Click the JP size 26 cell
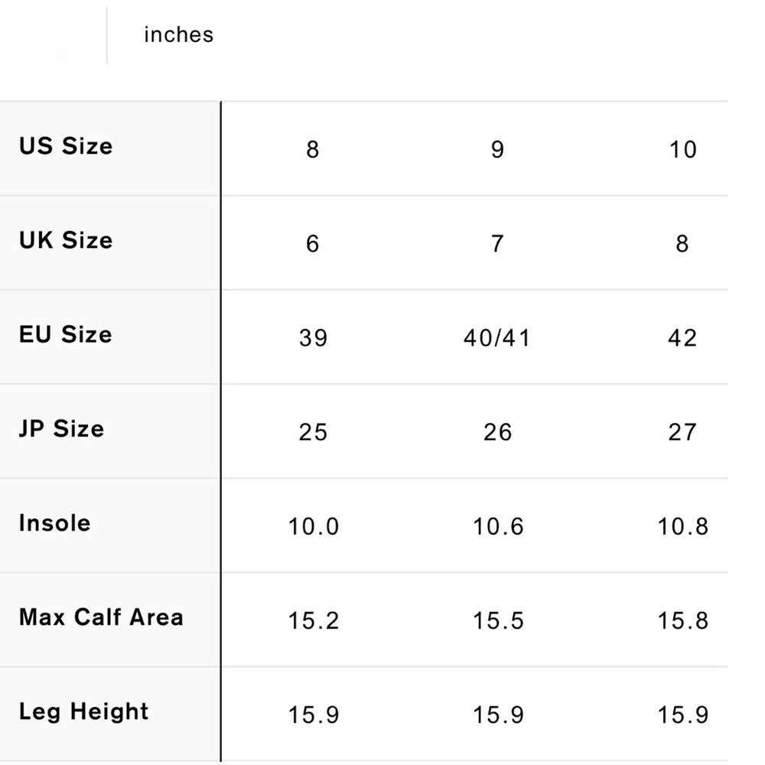This screenshot has width=765, height=765. coord(497,432)
